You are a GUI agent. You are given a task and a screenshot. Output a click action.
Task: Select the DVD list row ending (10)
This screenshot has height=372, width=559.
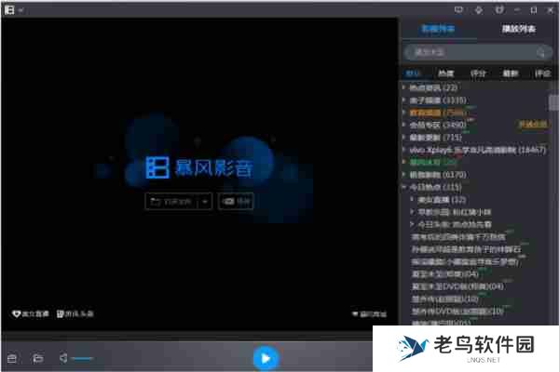click(457, 312)
